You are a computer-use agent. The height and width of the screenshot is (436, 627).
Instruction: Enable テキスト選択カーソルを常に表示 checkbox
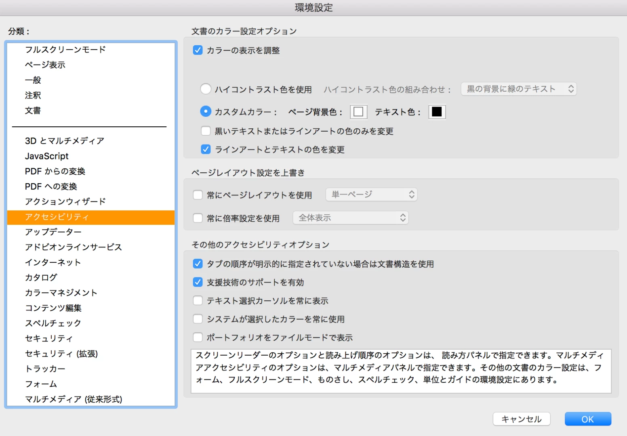(198, 300)
